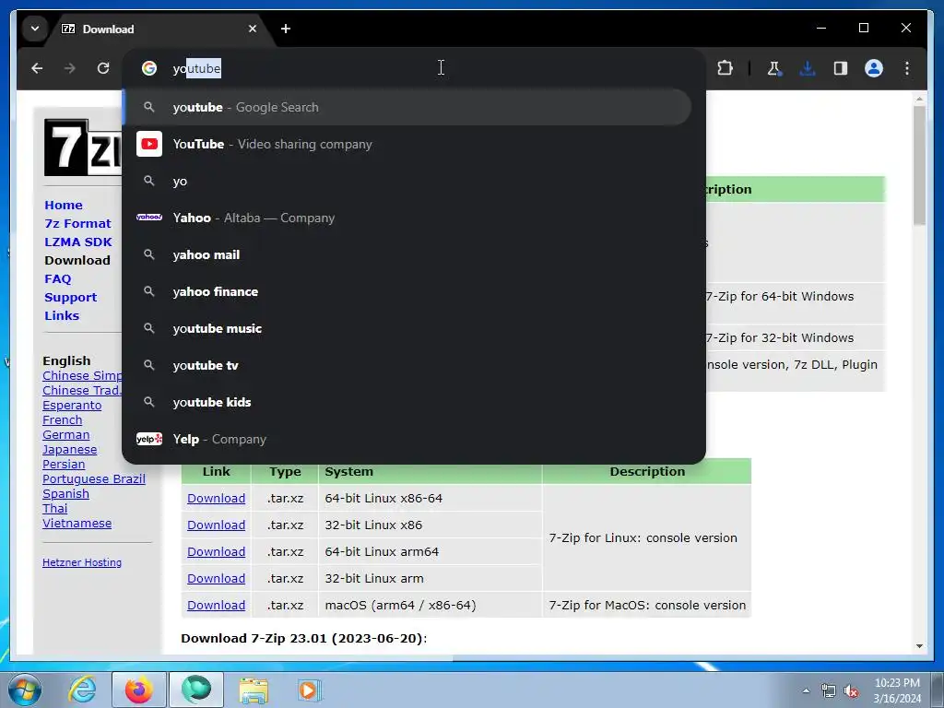Open the Links sidebar link
Viewport: 944px width, 708px height.
point(62,315)
